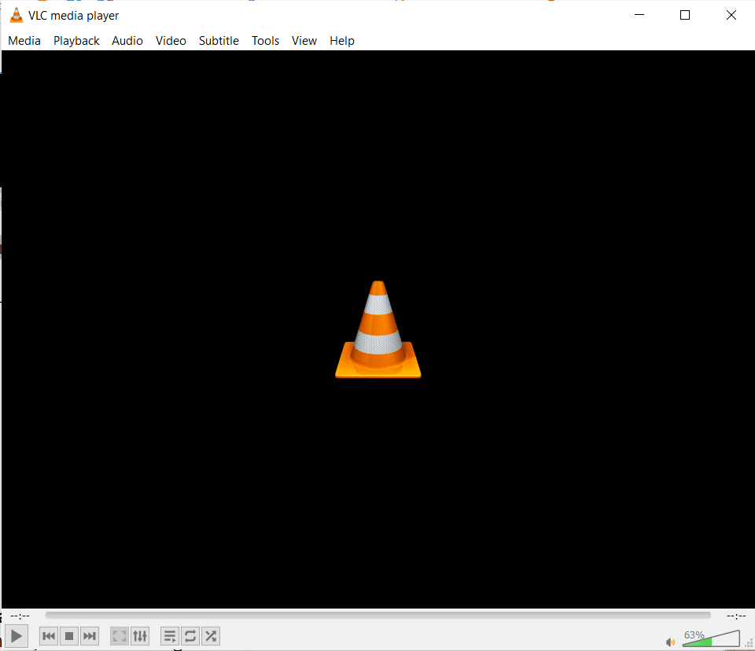Select the Next media icon

(89, 636)
